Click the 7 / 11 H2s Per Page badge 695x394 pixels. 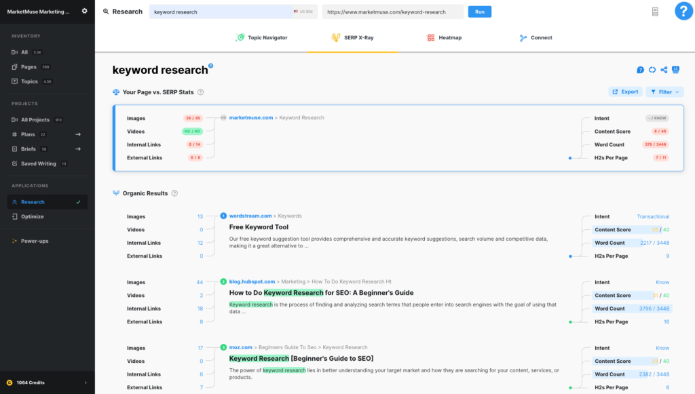coord(661,157)
